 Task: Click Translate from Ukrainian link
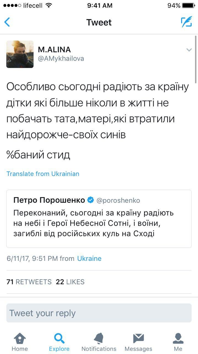pos(43,174)
